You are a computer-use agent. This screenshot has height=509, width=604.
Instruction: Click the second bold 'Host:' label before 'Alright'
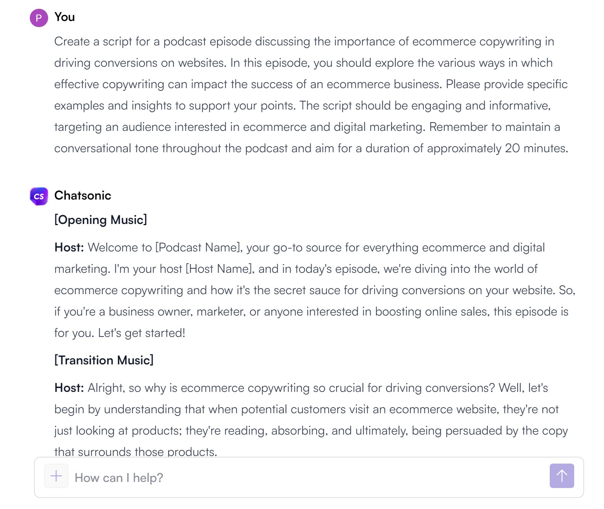[69, 388]
